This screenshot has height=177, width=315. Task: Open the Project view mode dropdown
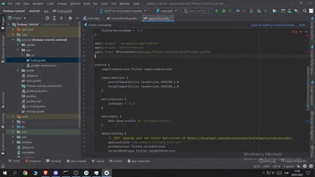(17, 18)
